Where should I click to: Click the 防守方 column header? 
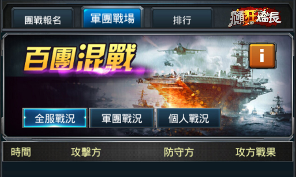(178, 152)
